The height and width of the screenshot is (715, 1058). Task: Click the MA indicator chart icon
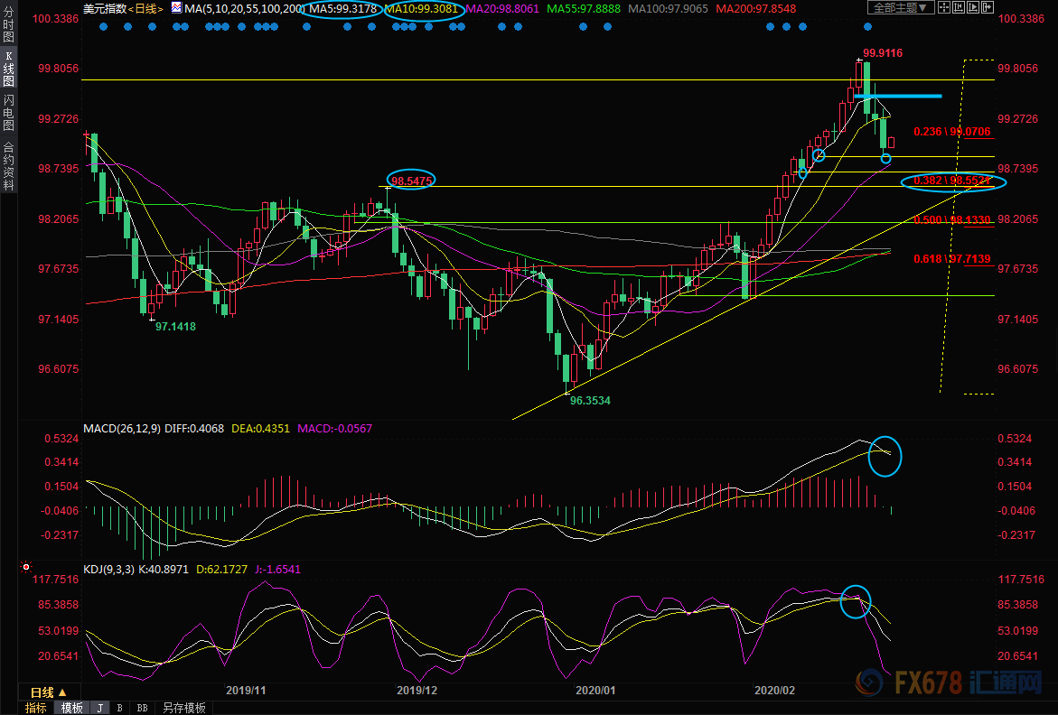(176, 8)
